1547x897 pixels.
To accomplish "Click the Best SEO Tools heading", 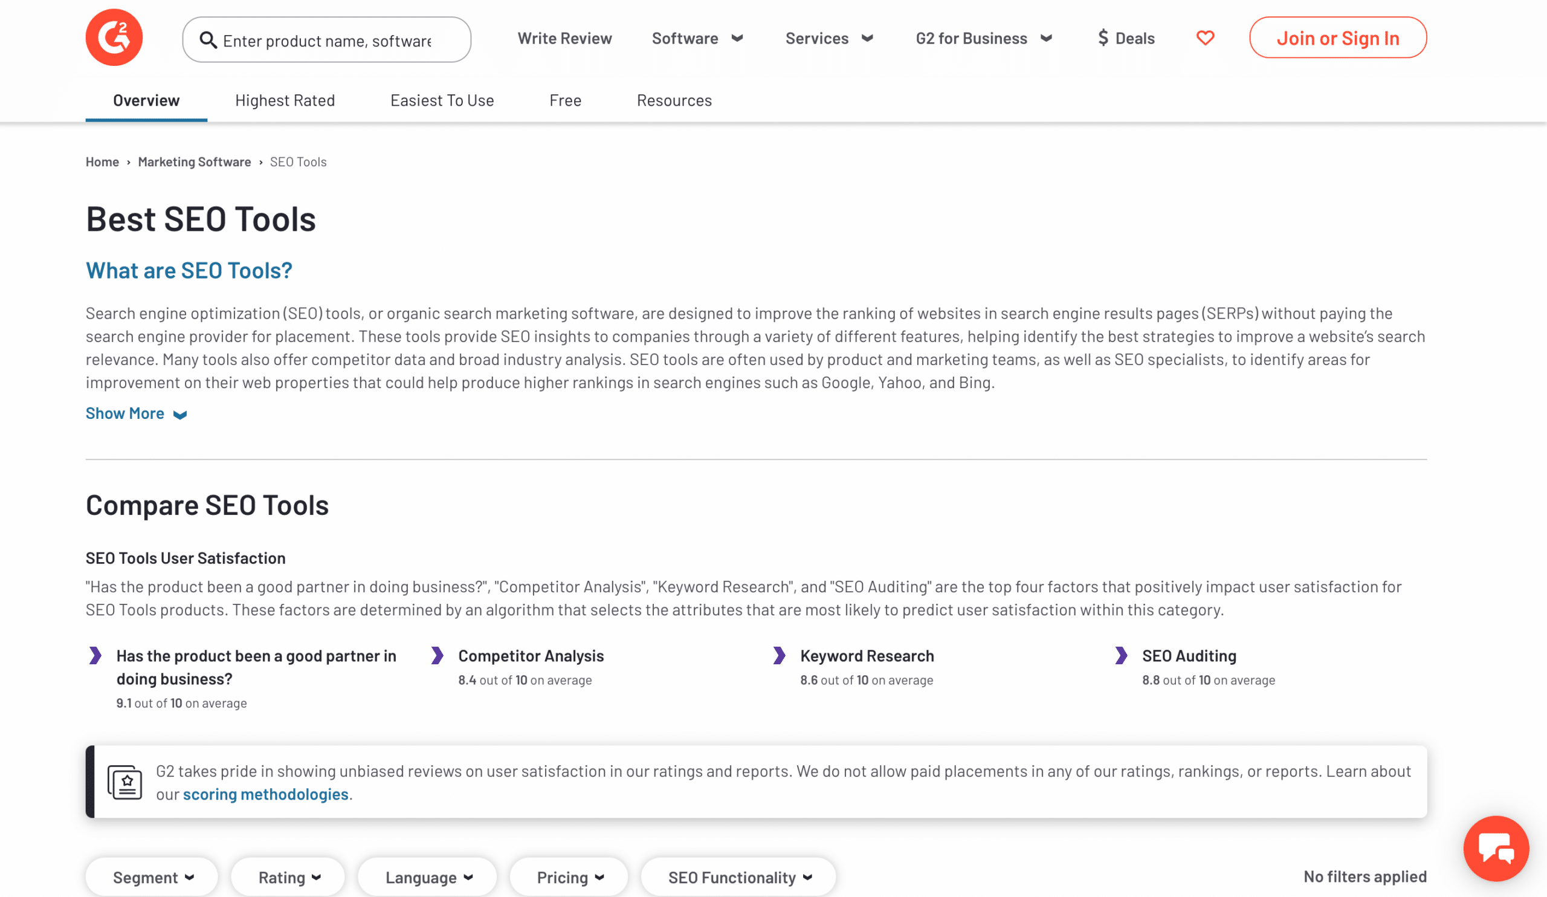I will (x=201, y=219).
